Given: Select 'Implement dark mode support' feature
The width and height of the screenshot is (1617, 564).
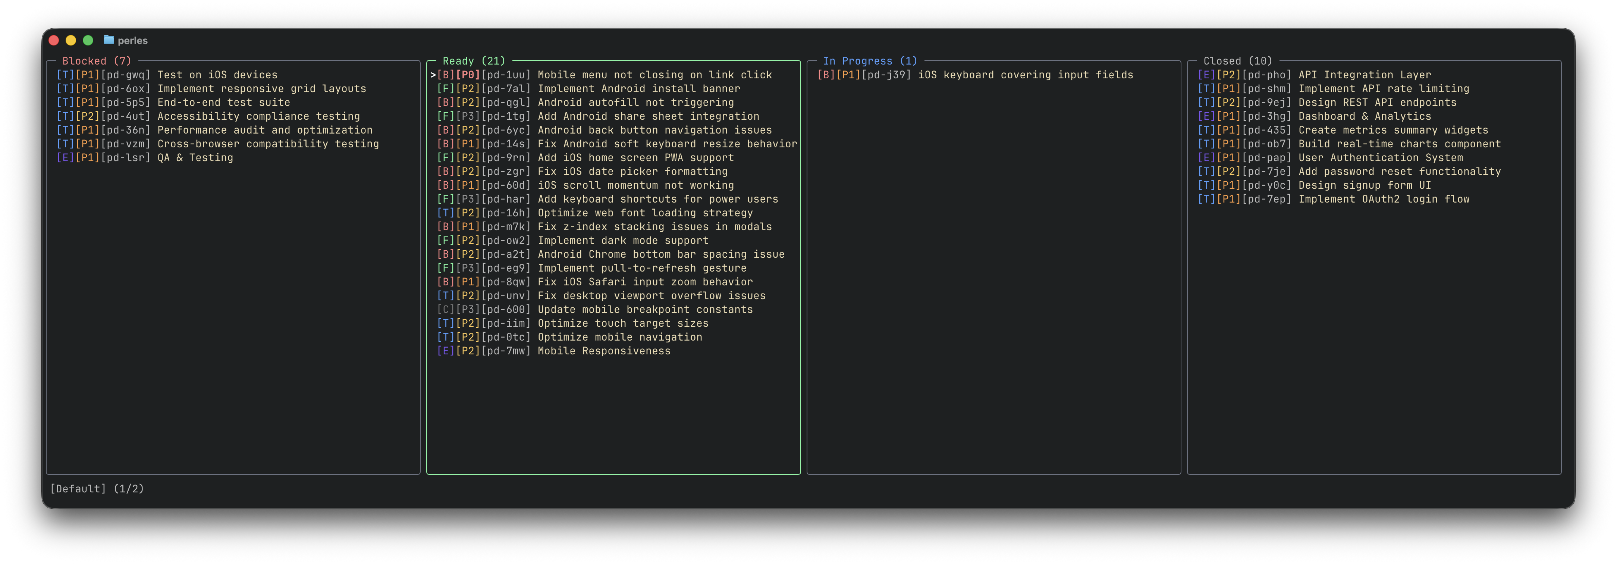Looking at the screenshot, I should pos(622,241).
